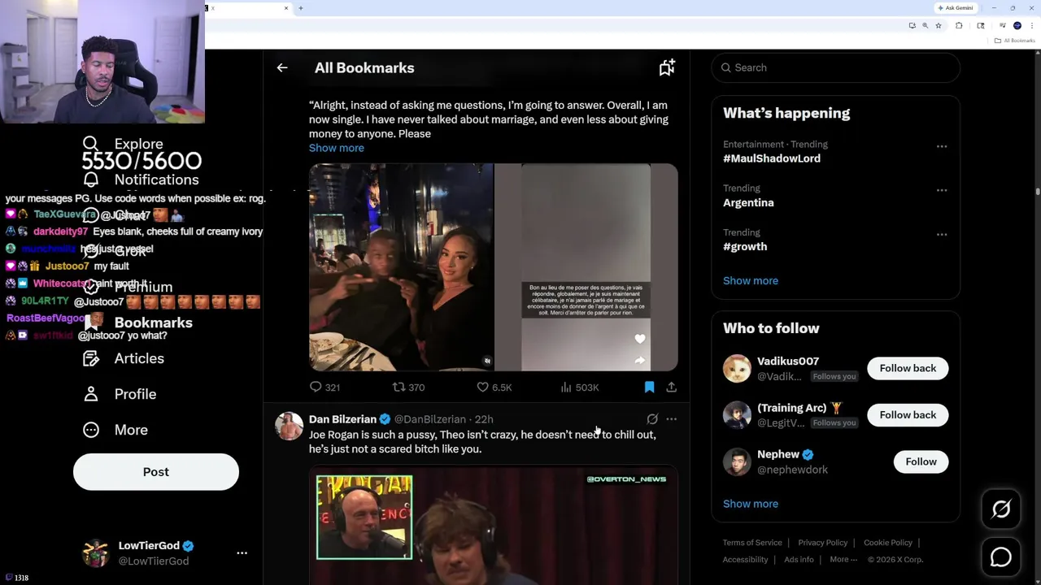View analytics showing 503K views
Viewport: 1041px width, 585px height.
click(579, 388)
